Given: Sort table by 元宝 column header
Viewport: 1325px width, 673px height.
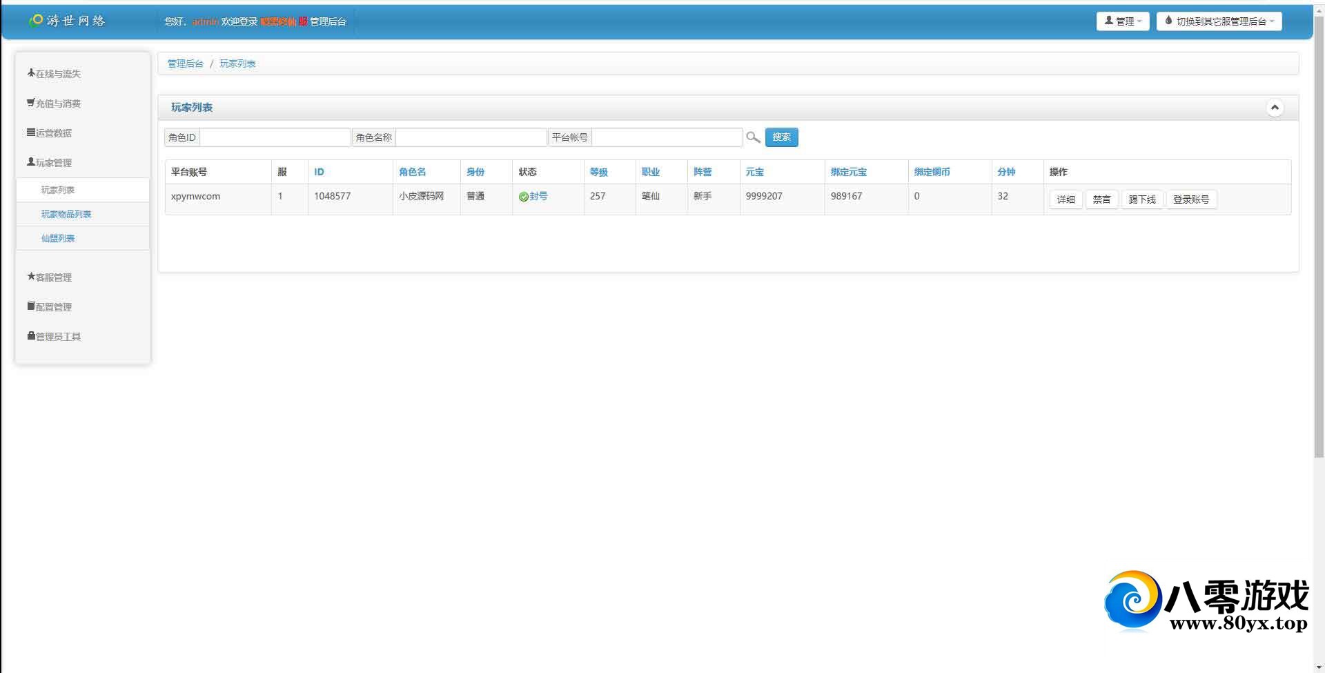Looking at the screenshot, I should [755, 172].
